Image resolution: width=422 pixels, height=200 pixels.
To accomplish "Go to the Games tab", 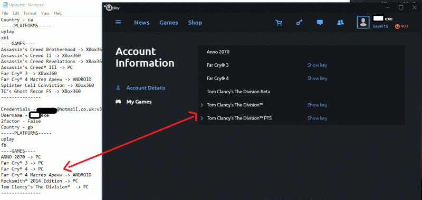I will [x=169, y=23].
